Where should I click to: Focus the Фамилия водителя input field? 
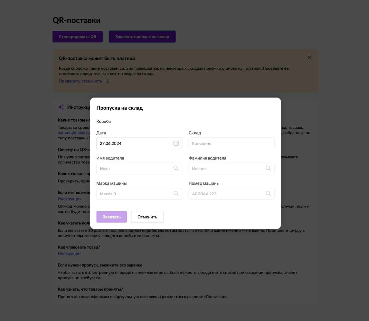point(227,169)
